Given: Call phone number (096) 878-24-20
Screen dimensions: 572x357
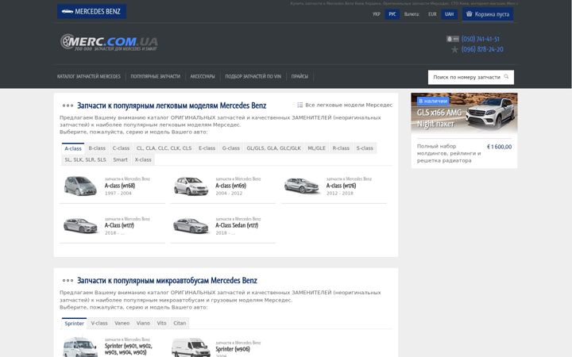Looking at the screenshot, I should 482,49.
